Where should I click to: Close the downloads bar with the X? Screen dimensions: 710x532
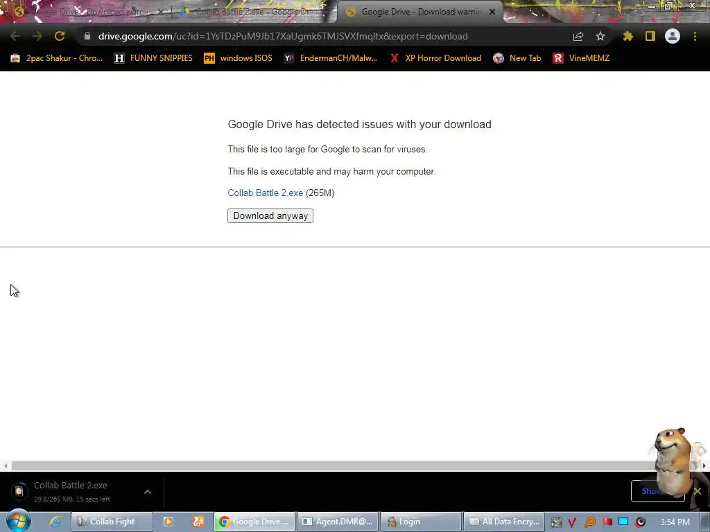click(698, 491)
